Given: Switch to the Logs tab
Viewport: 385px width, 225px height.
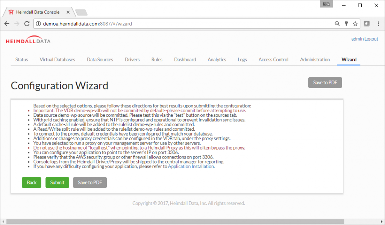Looking at the screenshot, I should point(242,60).
